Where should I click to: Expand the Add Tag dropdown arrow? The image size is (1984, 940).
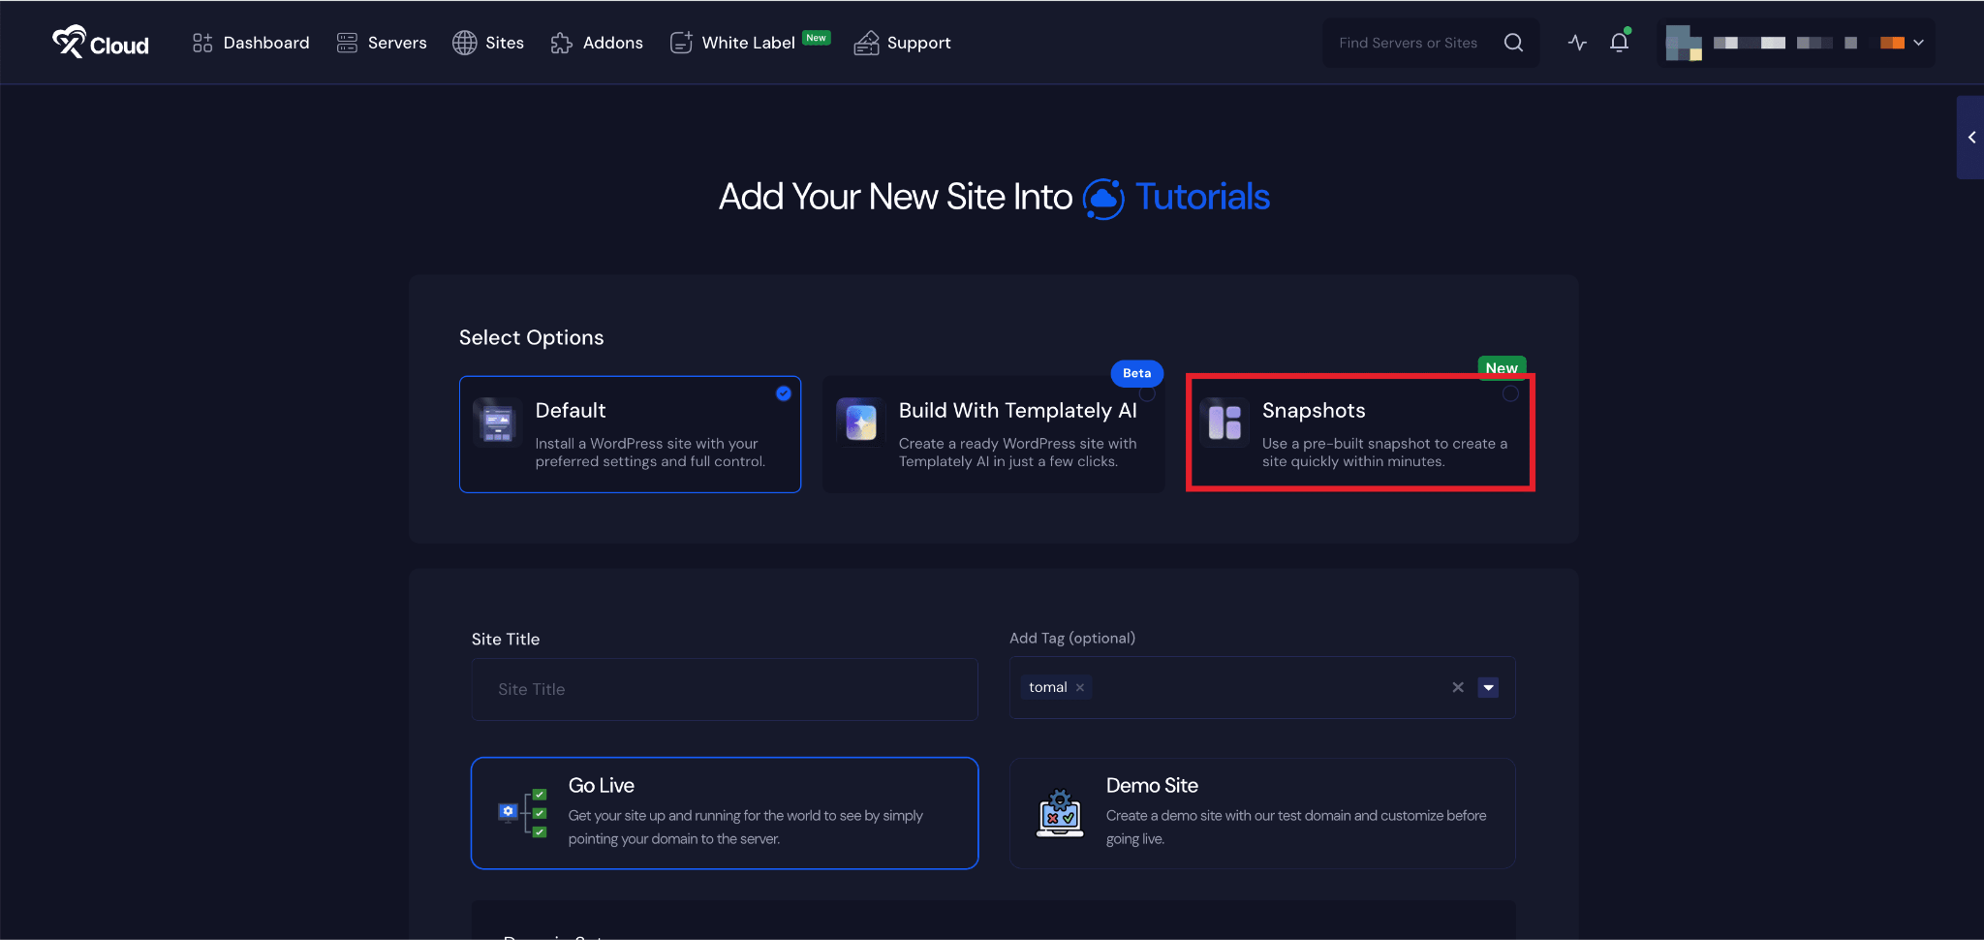click(x=1488, y=688)
